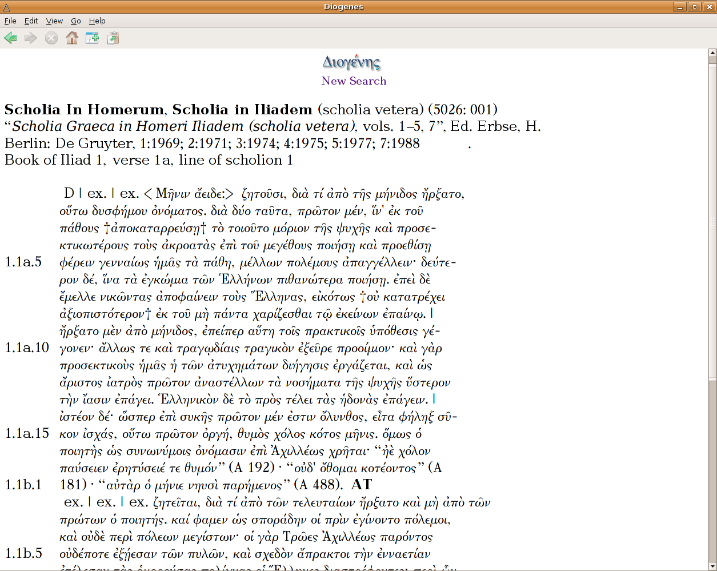Close the Diogenes window

pos(708,7)
